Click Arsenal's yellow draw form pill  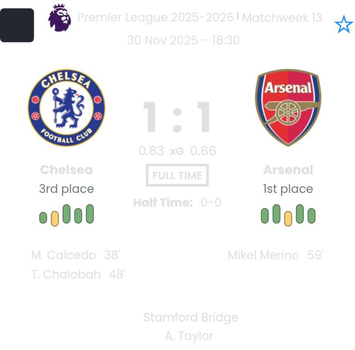[288, 218]
